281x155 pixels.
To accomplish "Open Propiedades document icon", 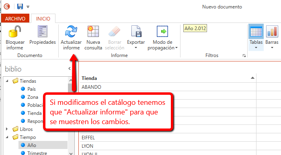I will pos(43,31).
